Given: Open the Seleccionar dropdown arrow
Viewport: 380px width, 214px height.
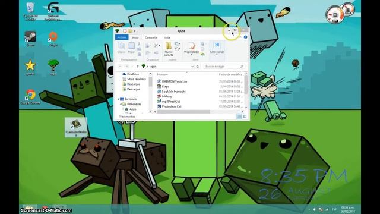Looking at the screenshot, I should (217, 55).
